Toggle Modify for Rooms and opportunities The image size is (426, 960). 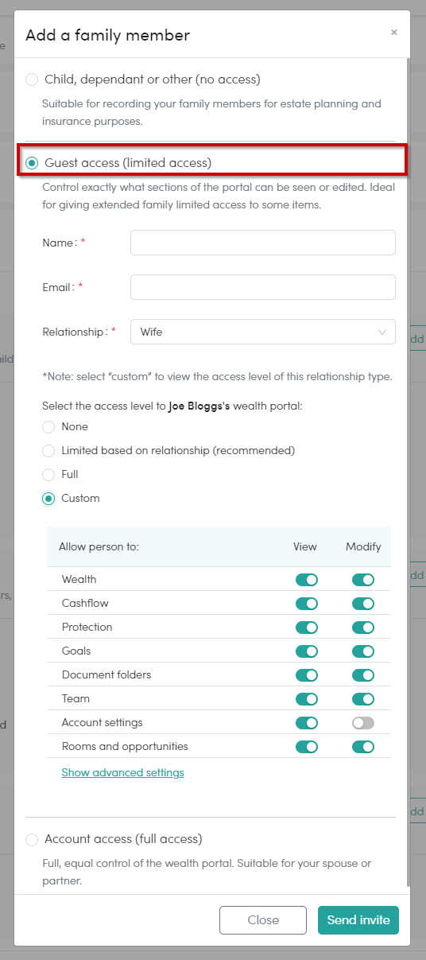(363, 747)
